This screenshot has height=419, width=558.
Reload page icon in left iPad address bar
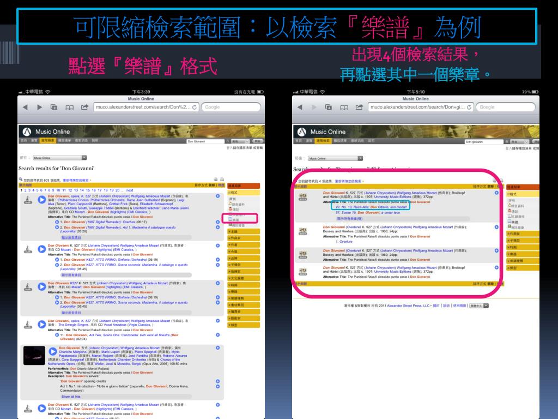pyautogui.click(x=195, y=107)
